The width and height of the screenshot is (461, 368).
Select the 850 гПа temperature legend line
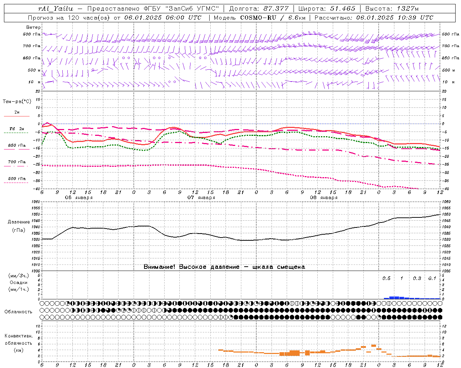tap(17, 148)
